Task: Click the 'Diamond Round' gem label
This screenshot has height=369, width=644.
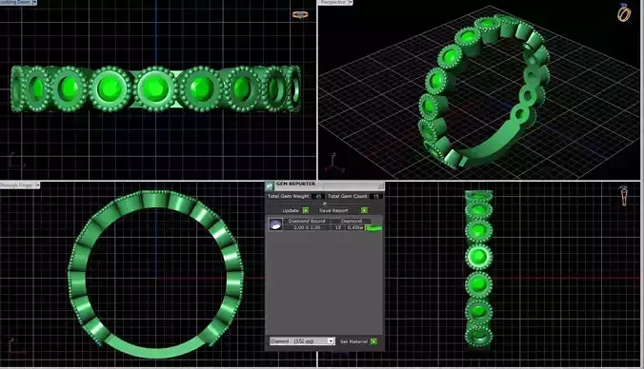Action: point(307,221)
